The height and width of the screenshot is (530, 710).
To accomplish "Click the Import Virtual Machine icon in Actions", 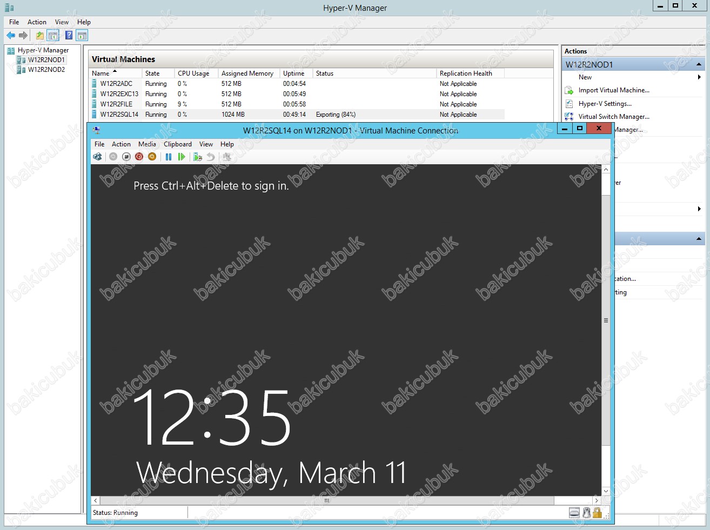I will [x=569, y=90].
